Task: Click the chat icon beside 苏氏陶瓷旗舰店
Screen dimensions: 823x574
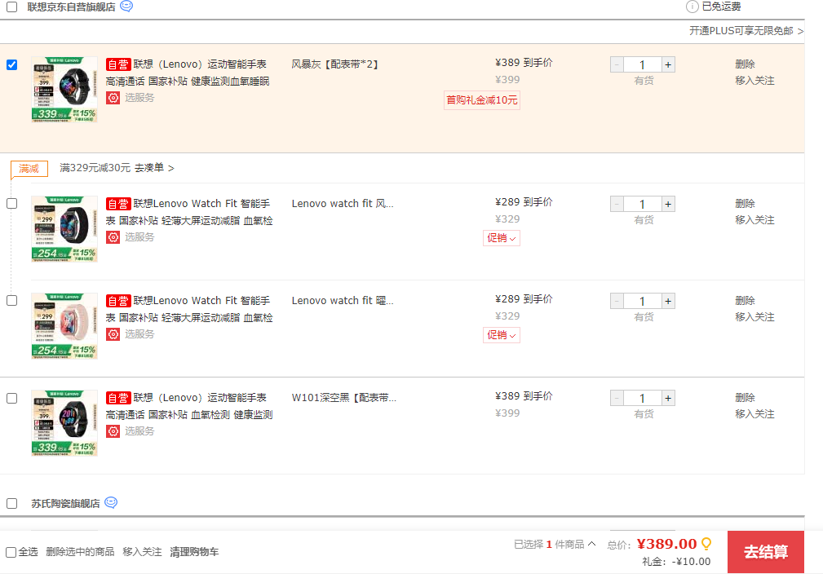Action: pos(111,503)
